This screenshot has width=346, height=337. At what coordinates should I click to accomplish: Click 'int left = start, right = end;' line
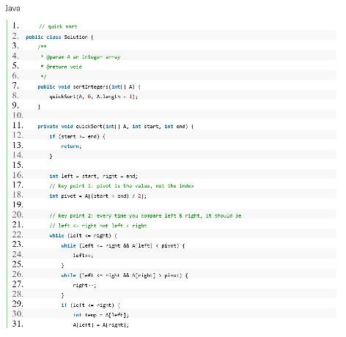pos(93,176)
